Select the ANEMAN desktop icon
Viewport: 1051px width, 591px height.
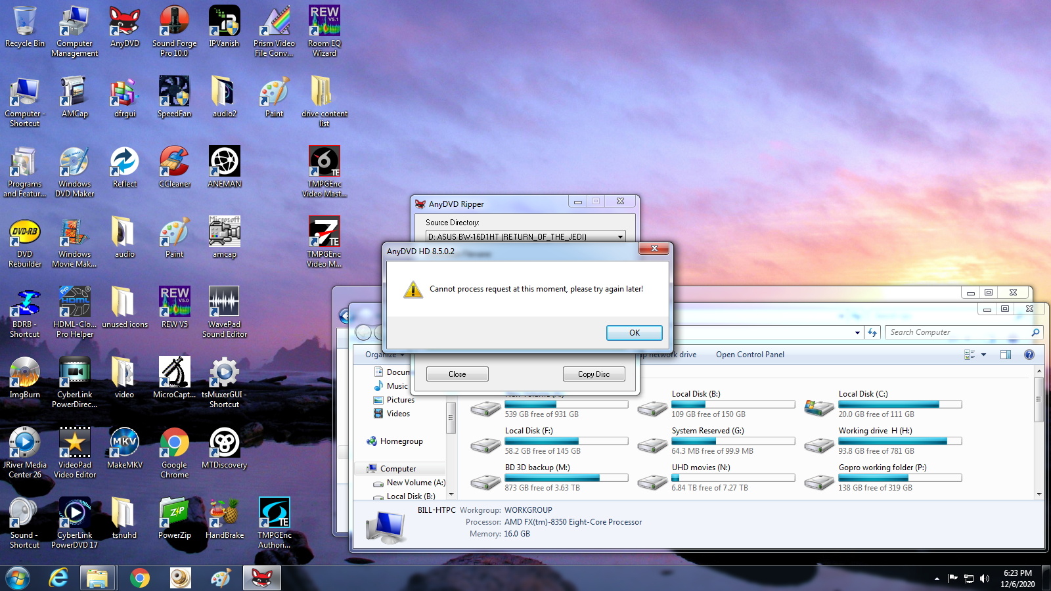224,167
